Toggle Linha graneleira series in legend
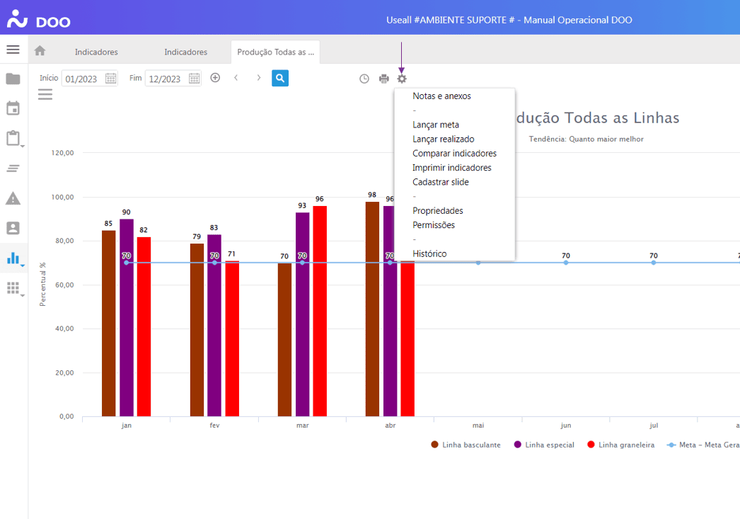 point(620,445)
